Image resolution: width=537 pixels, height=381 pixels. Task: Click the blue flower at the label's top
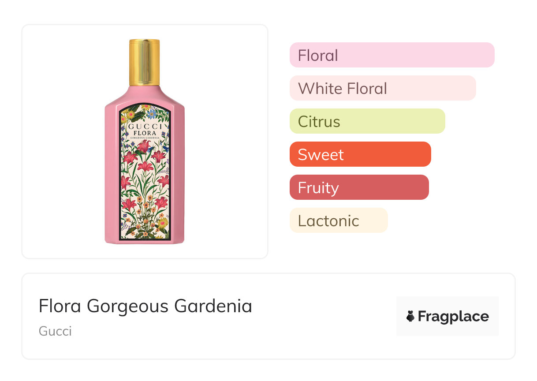[152, 114]
